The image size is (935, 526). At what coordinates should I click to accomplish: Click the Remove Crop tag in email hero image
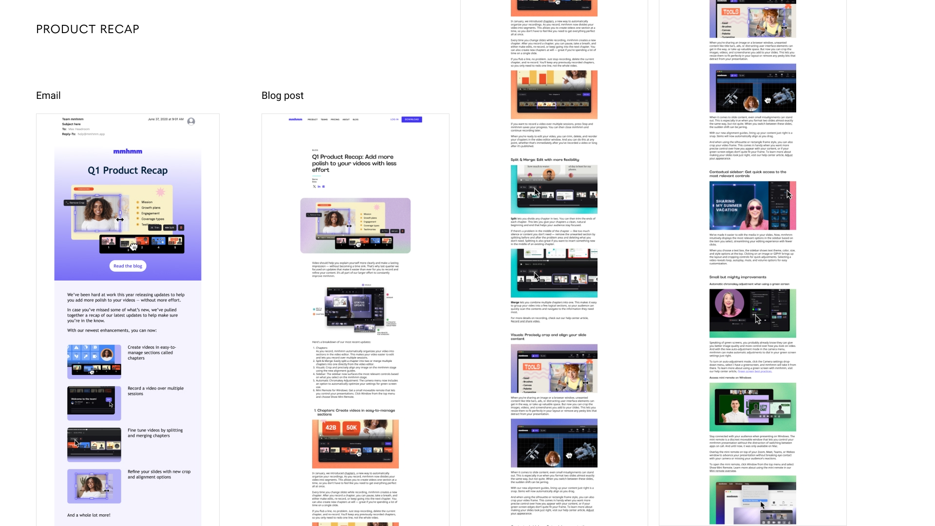point(75,203)
